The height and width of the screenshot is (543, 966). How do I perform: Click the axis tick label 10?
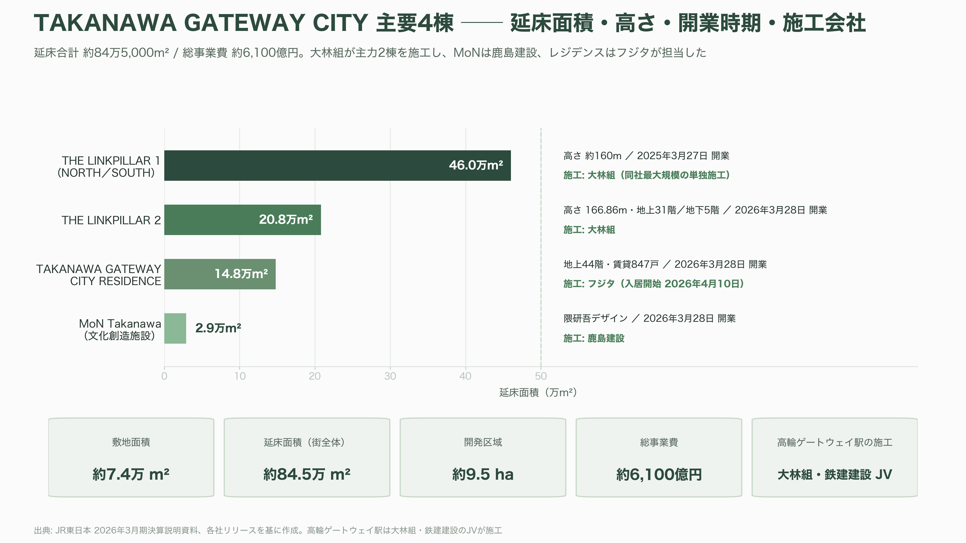pos(240,376)
